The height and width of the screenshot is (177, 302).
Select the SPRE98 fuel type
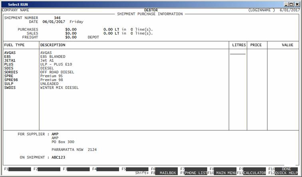pyautogui.click(x=11, y=80)
